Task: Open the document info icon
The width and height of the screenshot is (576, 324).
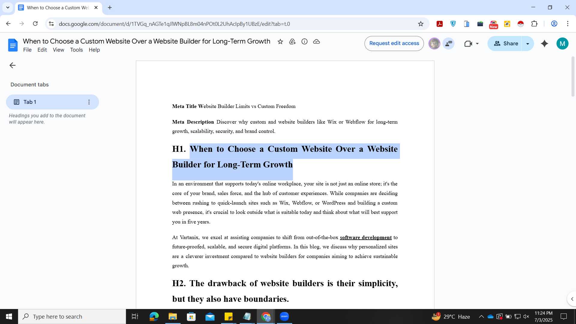Action: click(x=304, y=42)
